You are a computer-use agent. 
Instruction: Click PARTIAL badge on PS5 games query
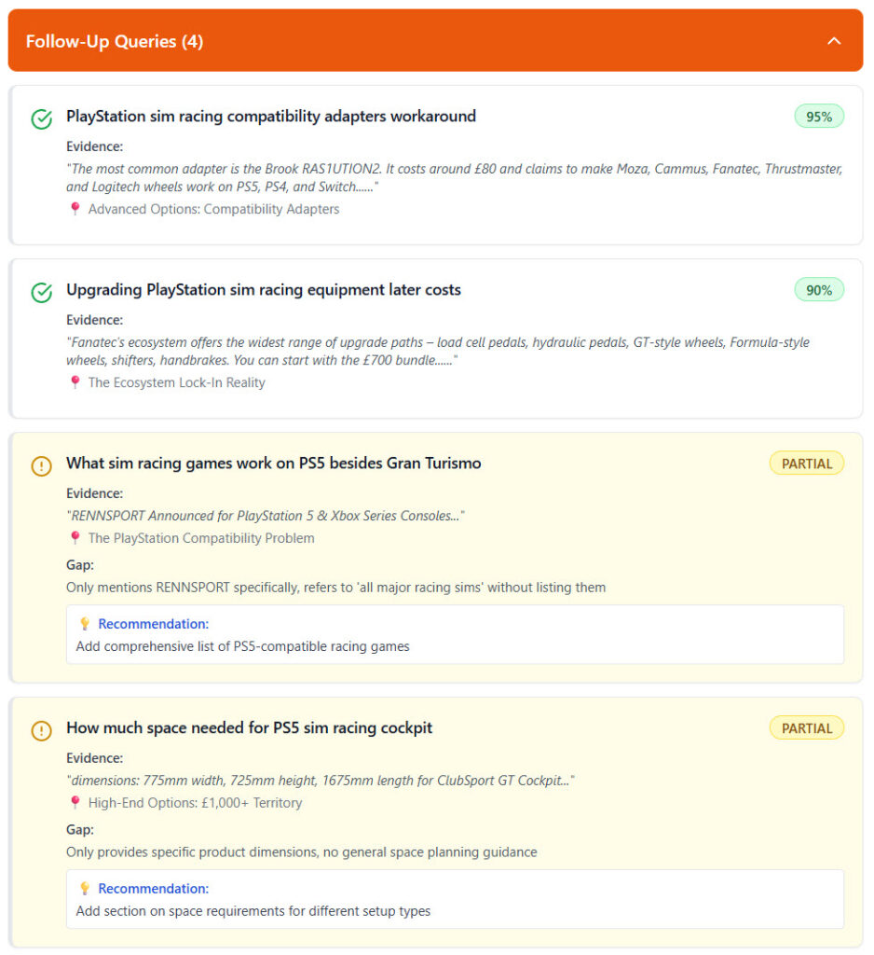point(806,464)
